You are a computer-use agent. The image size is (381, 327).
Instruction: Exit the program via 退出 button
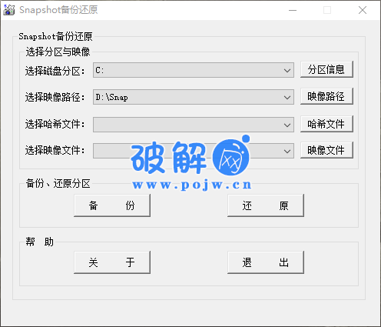coord(266,262)
